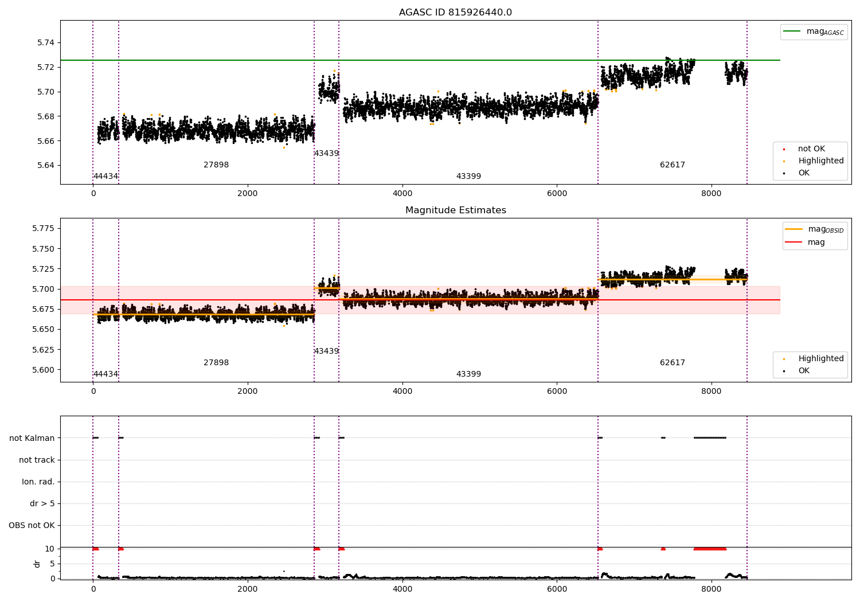
Task: Click OBSID label 62617 in the top plot
Action: 673,165
